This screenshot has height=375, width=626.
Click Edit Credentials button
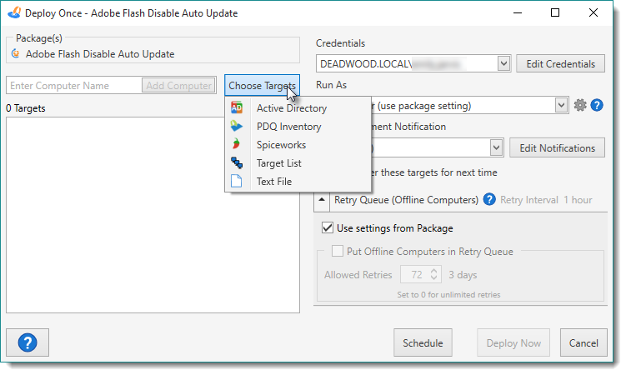560,64
